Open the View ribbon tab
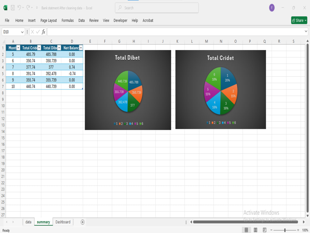 (106, 21)
